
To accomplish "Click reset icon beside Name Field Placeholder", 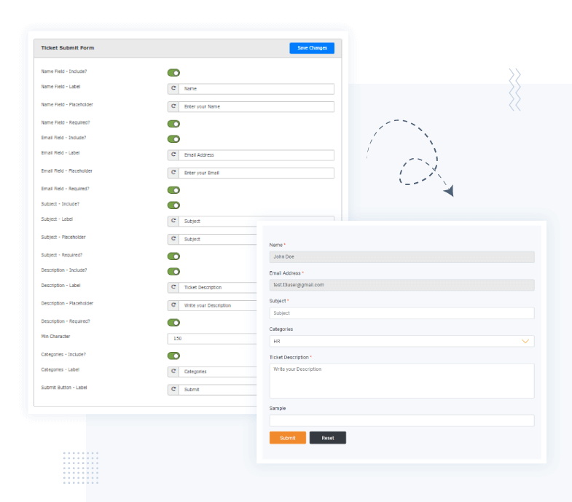I will (173, 106).
